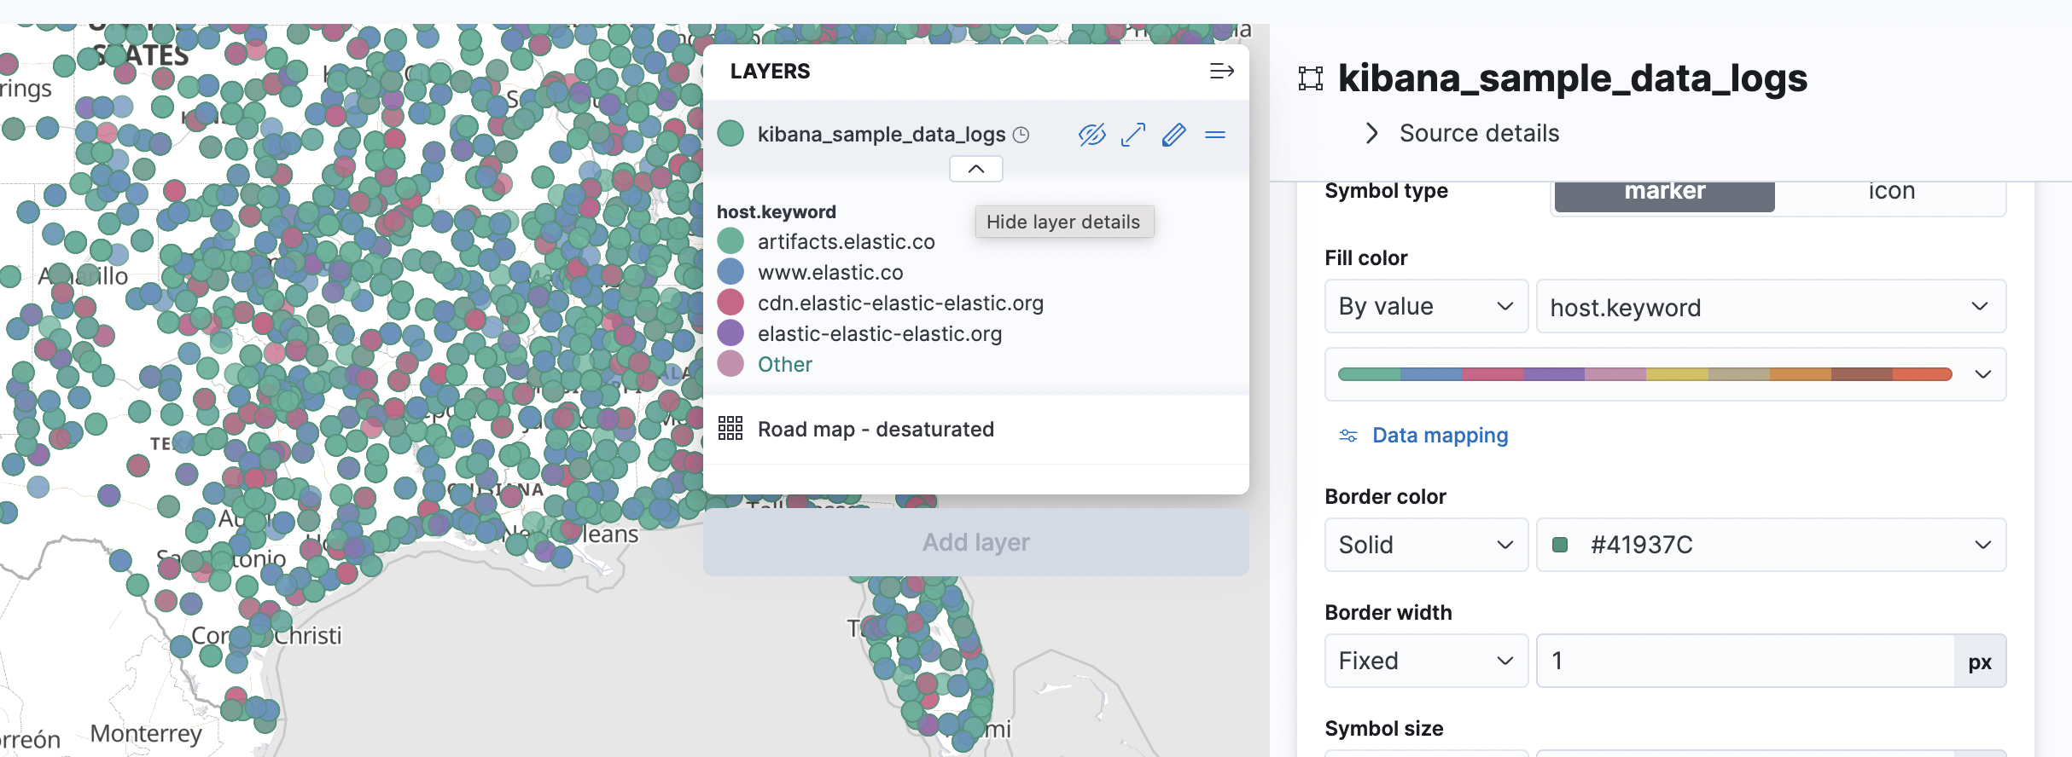Image resolution: width=2072 pixels, height=757 pixels.
Task: Open the #41937C border color picker
Action: click(1771, 545)
